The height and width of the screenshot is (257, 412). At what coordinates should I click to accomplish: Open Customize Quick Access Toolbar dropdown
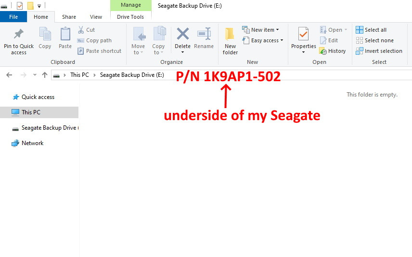(x=39, y=6)
